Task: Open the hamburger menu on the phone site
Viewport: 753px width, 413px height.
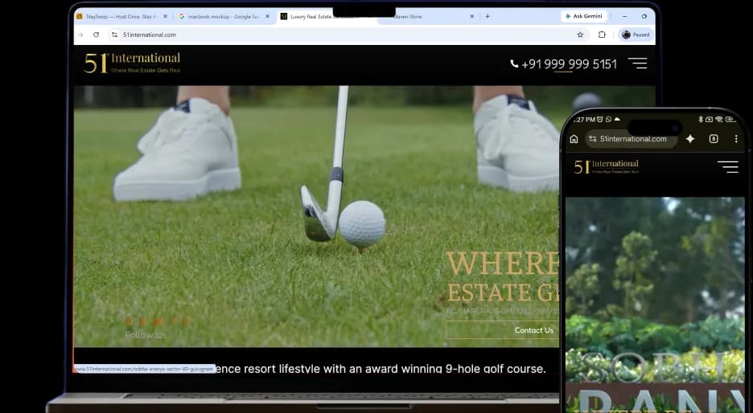Action: pos(728,166)
